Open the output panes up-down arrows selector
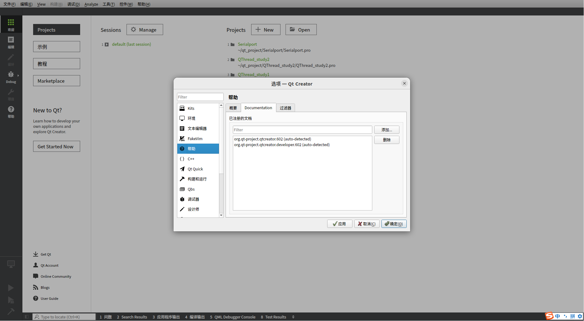 point(293,317)
